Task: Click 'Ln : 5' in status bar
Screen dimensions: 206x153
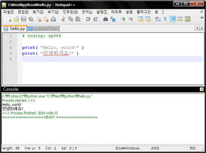Action: [36, 148]
